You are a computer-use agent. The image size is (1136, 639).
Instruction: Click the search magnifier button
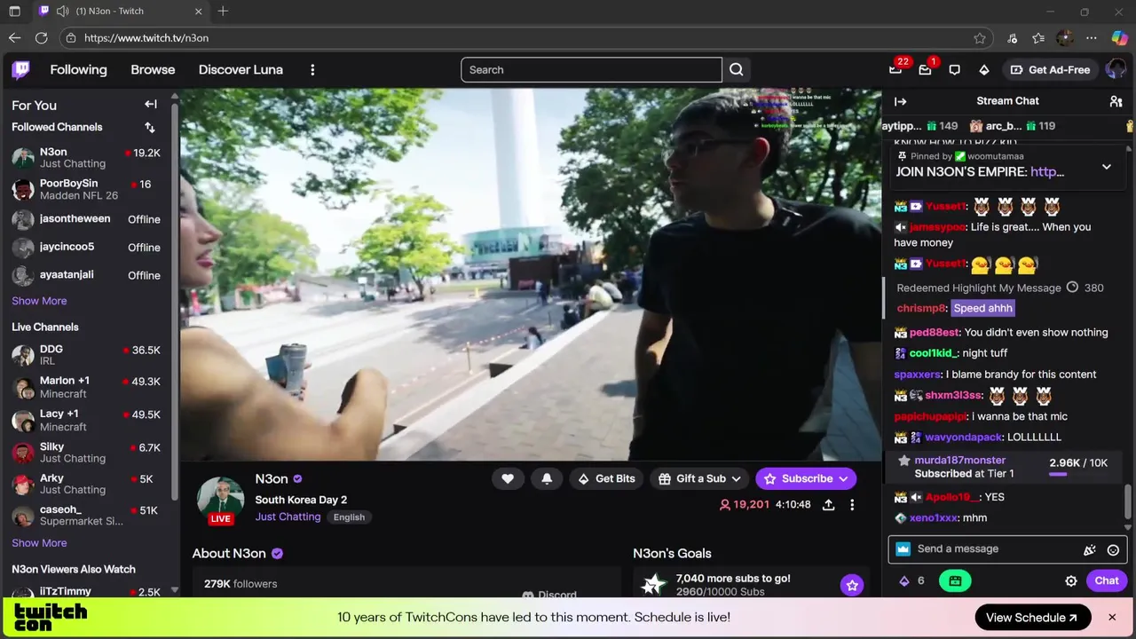click(737, 69)
